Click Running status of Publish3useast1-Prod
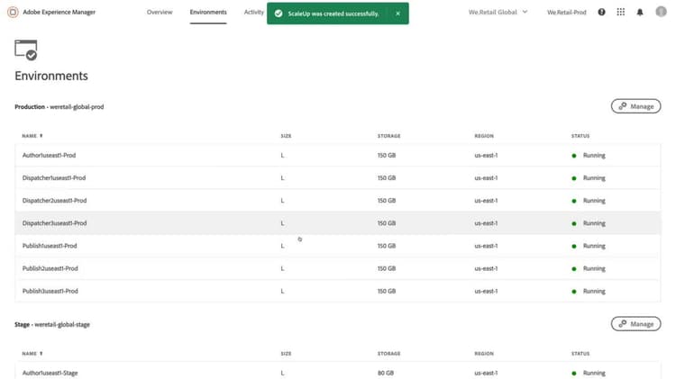The height and width of the screenshot is (379, 676). coord(589,291)
